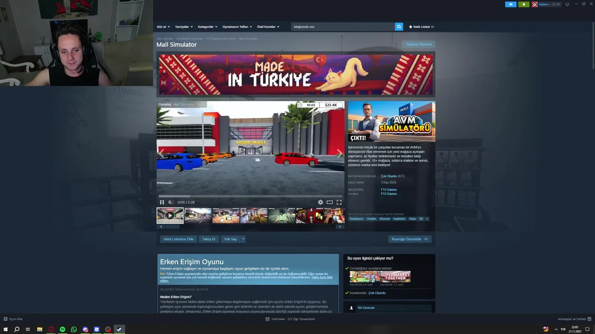
Task: Click the store search magnifier button
Action: [x=399, y=26]
